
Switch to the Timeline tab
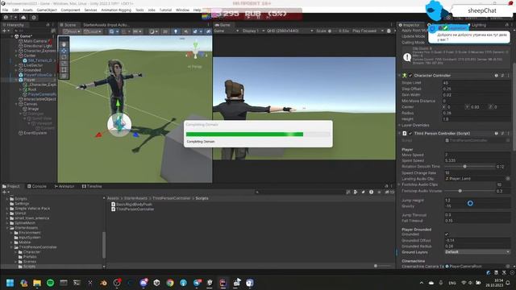coord(92,186)
